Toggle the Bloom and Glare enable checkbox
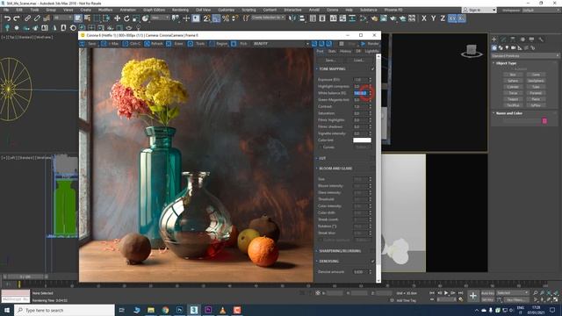This screenshot has width=562, height=316. [372, 169]
